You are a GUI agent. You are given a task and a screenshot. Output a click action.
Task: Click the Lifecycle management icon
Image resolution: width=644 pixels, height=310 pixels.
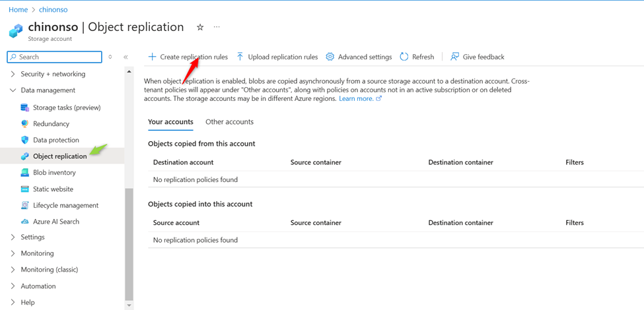pos(25,205)
